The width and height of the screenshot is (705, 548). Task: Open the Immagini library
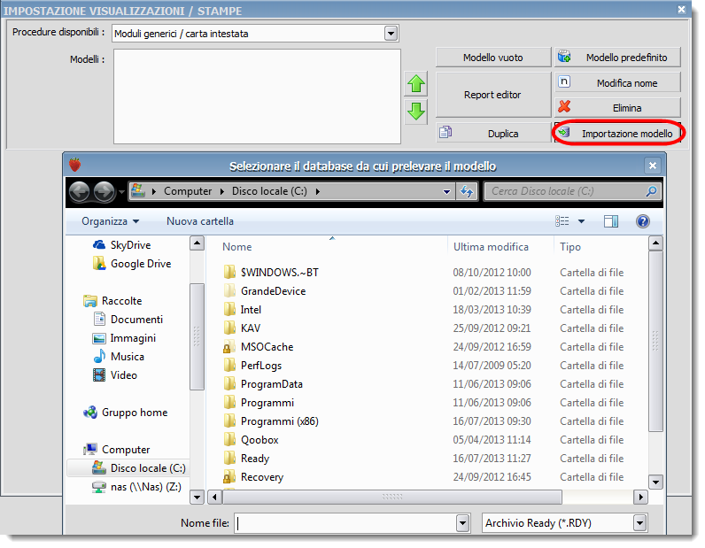click(124, 338)
